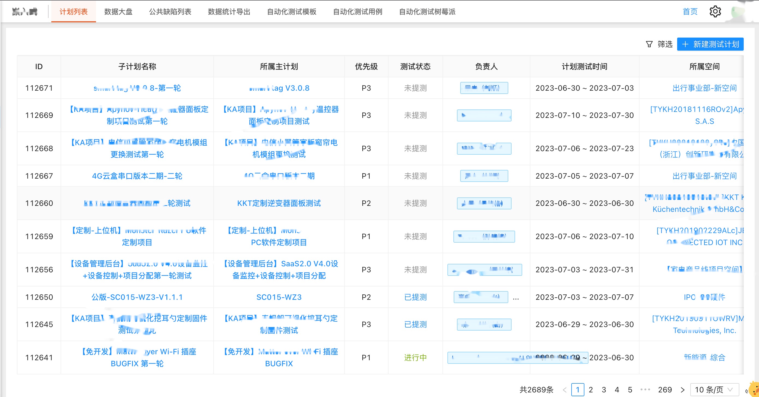Viewport: 759px width, 397px height.
Task: Open sub-plan in row 112671
Action: coord(137,88)
